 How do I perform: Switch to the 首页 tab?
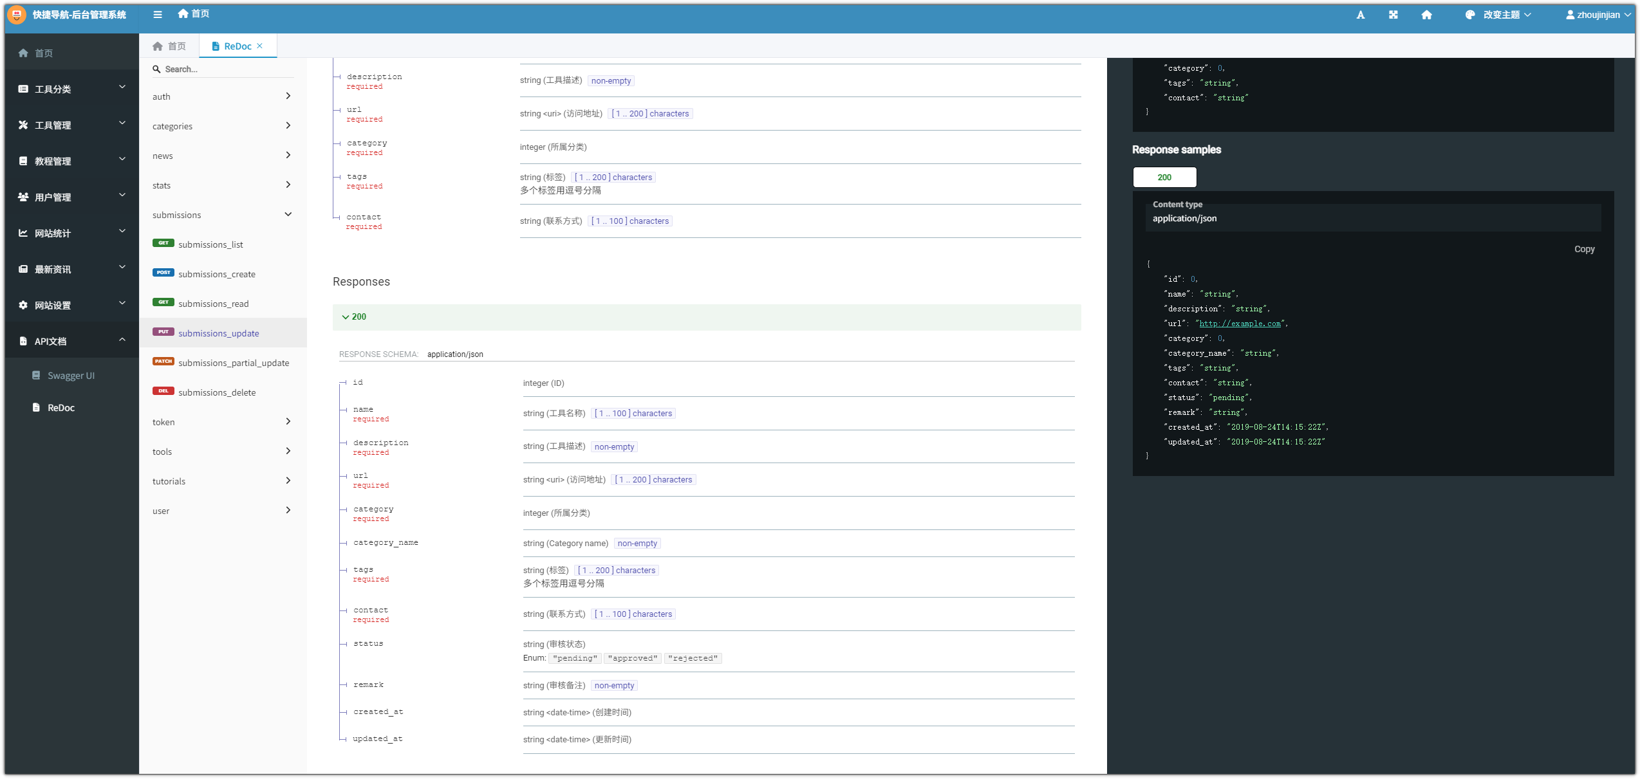[x=169, y=46]
